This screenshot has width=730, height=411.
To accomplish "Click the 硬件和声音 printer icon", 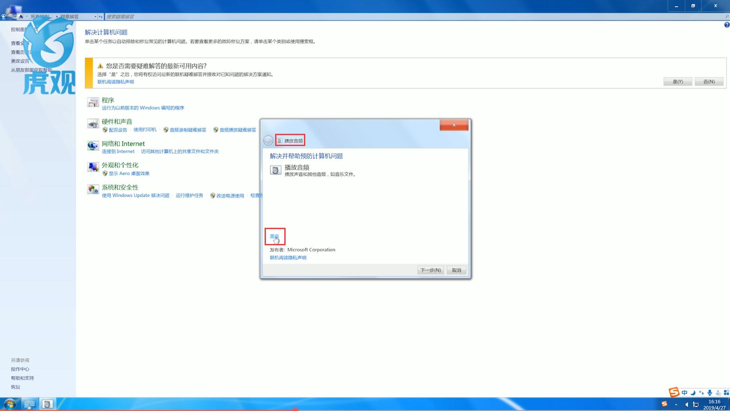I will click(x=93, y=125).
